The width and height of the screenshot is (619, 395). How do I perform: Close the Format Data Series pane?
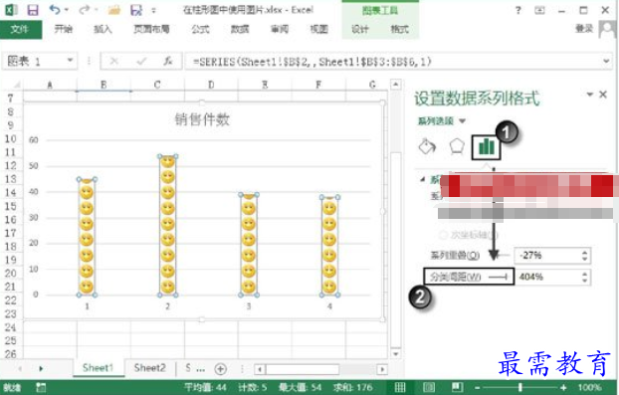tap(603, 95)
